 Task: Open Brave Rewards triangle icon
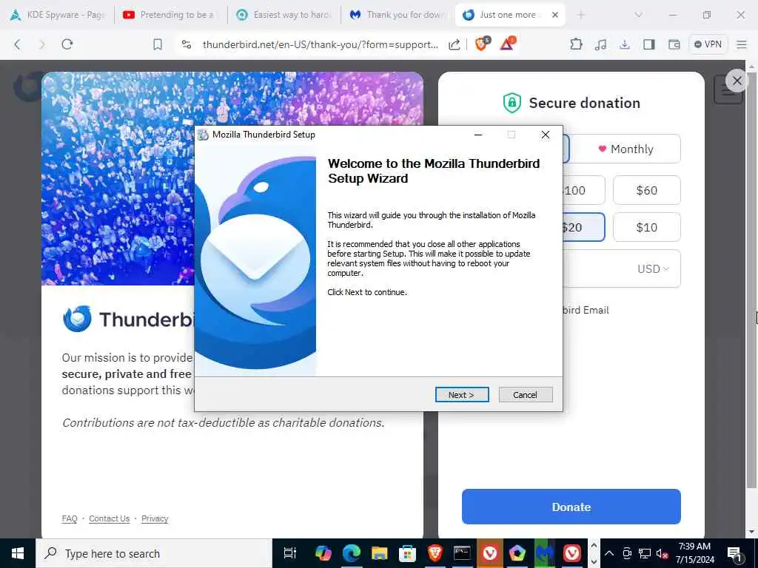coord(507,44)
